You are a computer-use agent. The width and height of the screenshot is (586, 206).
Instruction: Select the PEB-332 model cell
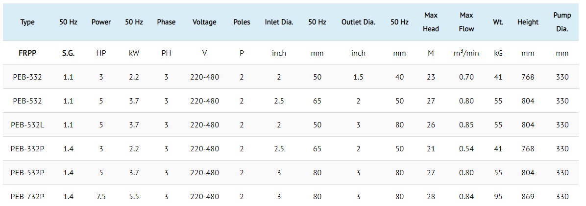click(x=27, y=77)
